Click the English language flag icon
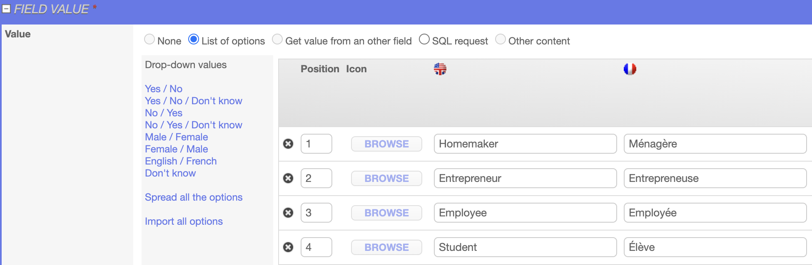 (440, 69)
